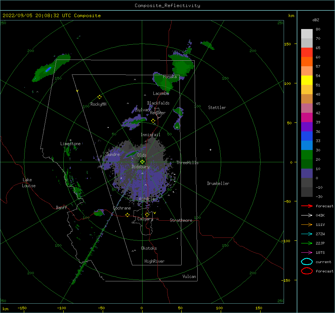The height and width of the screenshot is (313, 335).
Task: Click the magenta 18TS arrow symbol
Action: point(307,253)
